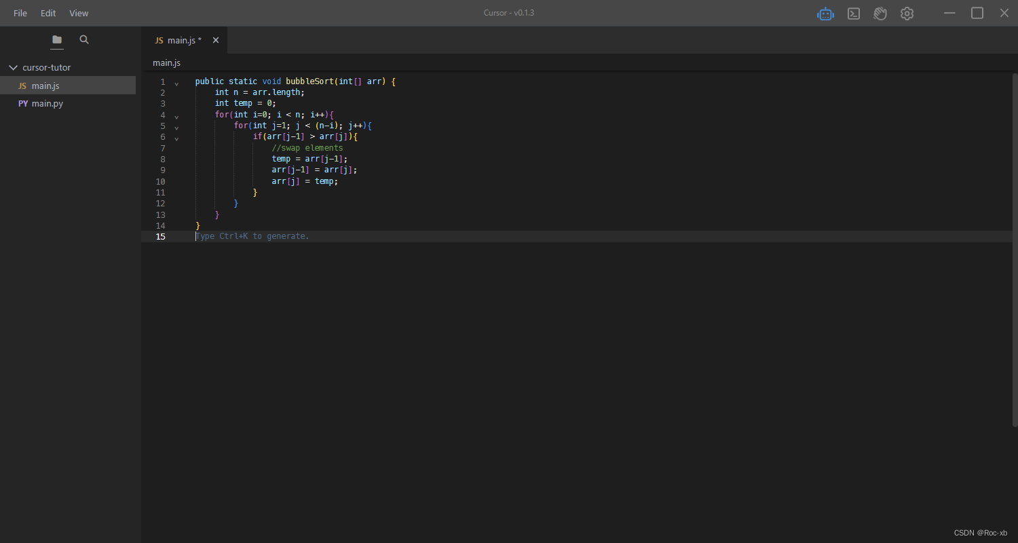The height and width of the screenshot is (543, 1018).
Task: Place cursor on the Ctrl+K generate line
Action: [x=252, y=236]
